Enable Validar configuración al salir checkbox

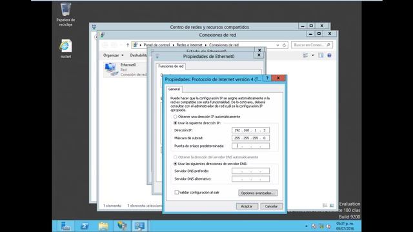click(176, 193)
